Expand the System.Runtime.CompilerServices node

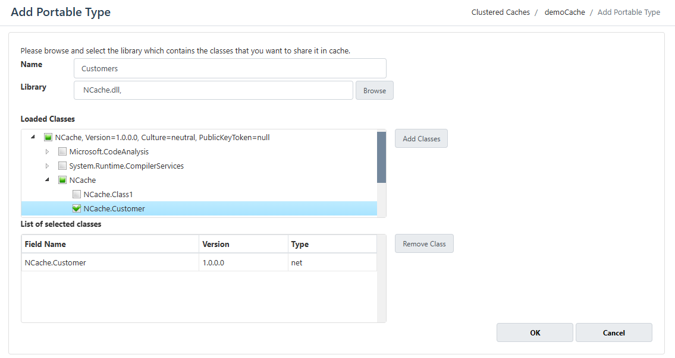48,166
